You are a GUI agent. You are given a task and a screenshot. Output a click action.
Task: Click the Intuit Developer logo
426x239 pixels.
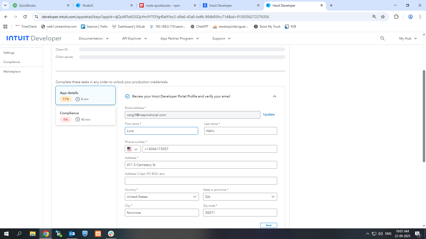point(34,38)
